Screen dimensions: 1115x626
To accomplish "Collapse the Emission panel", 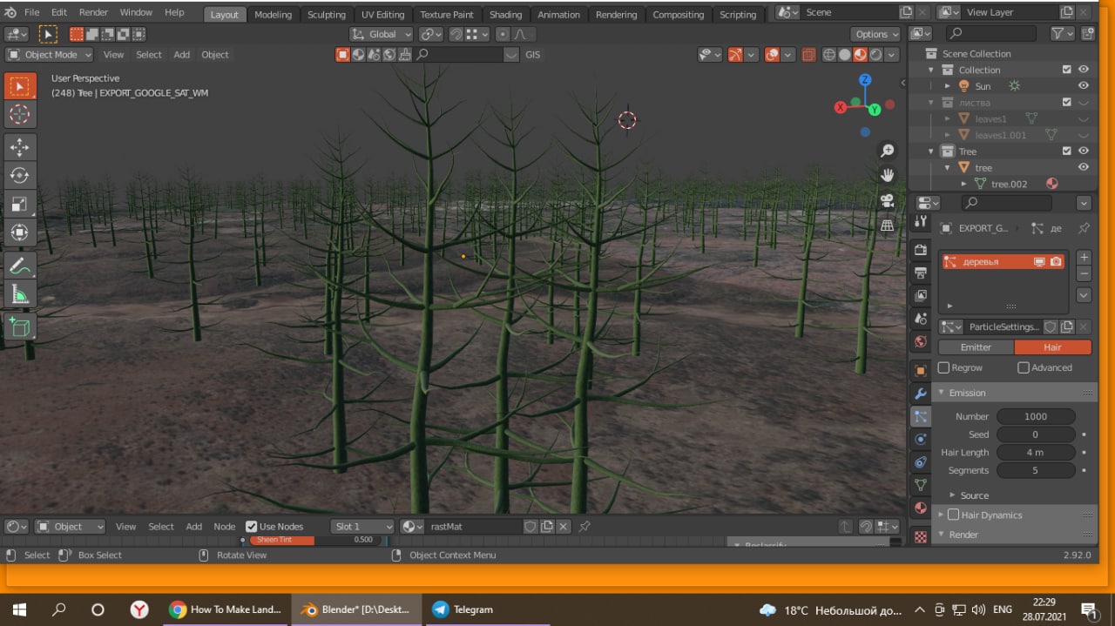I will (x=942, y=393).
